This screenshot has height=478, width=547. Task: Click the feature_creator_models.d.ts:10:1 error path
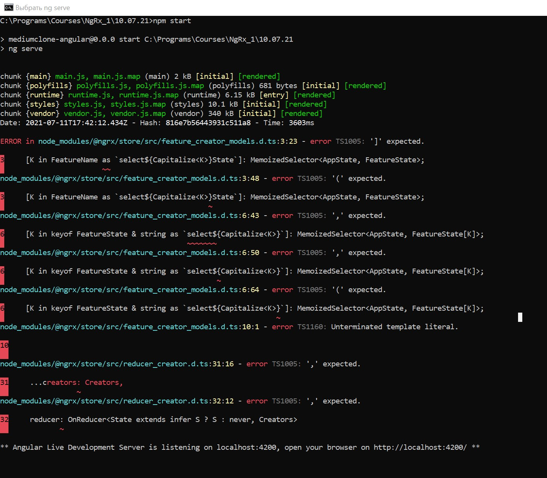[130, 327]
